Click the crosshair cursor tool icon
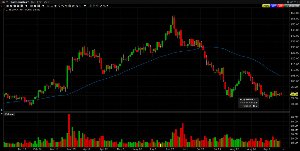This screenshot has height=151, width=300. tap(70, 6)
